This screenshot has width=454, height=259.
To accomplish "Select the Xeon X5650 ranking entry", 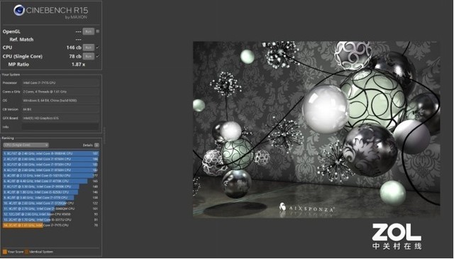I will [50, 214].
